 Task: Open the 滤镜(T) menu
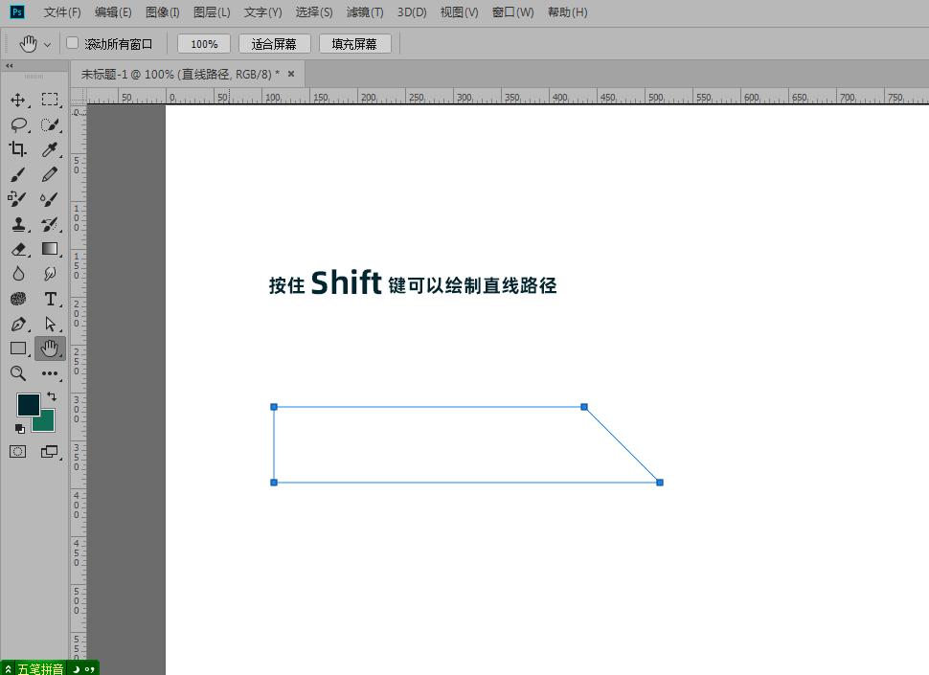(x=365, y=11)
